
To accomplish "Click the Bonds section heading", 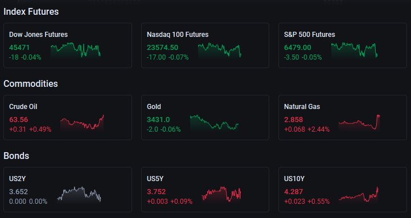I will [x=17, y=156].
